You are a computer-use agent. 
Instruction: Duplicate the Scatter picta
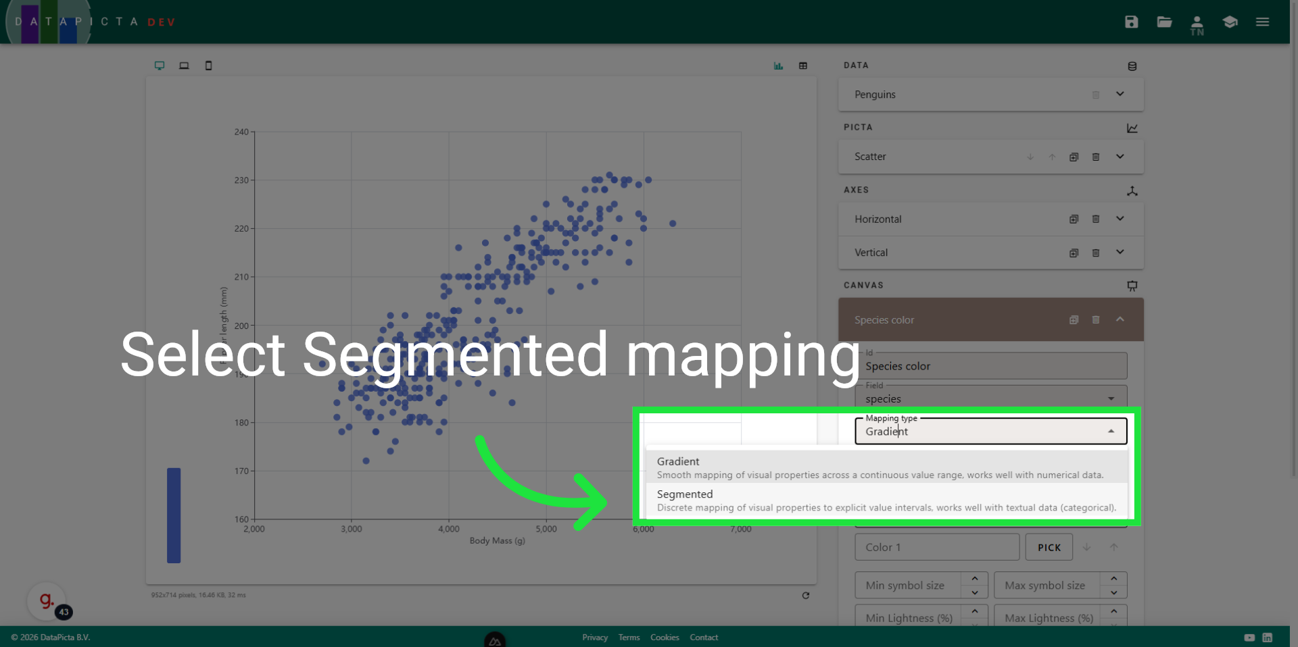pos(1074,157)
